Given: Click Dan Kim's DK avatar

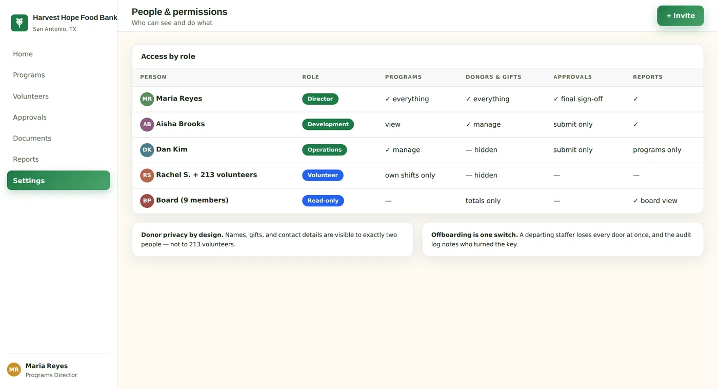Looking at the screenshot, I should coord(147,150).
